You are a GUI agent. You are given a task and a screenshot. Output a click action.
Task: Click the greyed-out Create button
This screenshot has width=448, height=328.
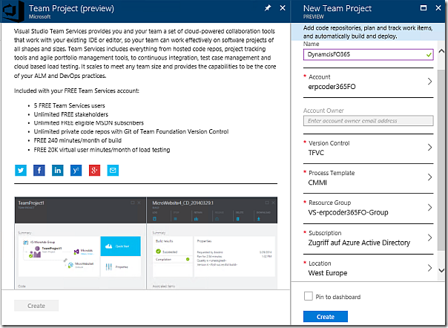(x=36, y=306)
